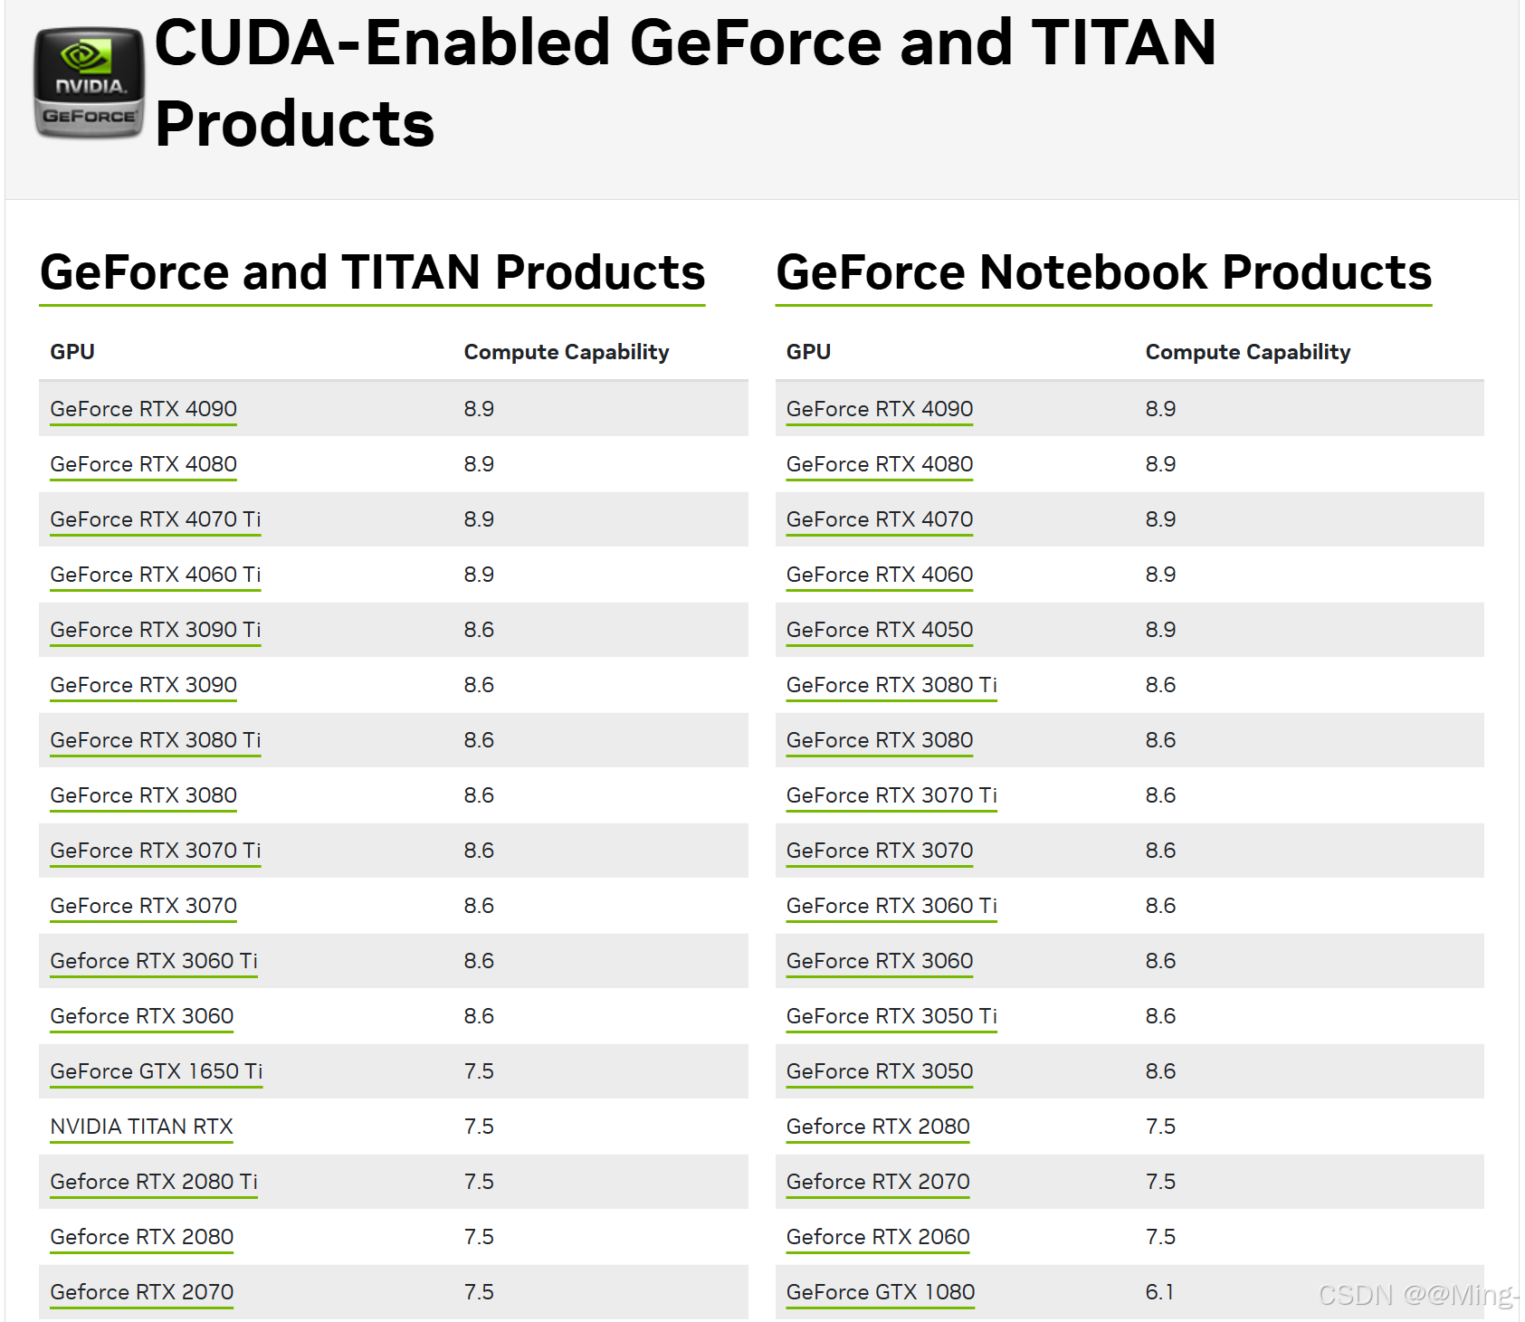Select 8.6 value for RTX 3050 Ti
Screen dimensions: 1525x1322
point(1160,1016)
